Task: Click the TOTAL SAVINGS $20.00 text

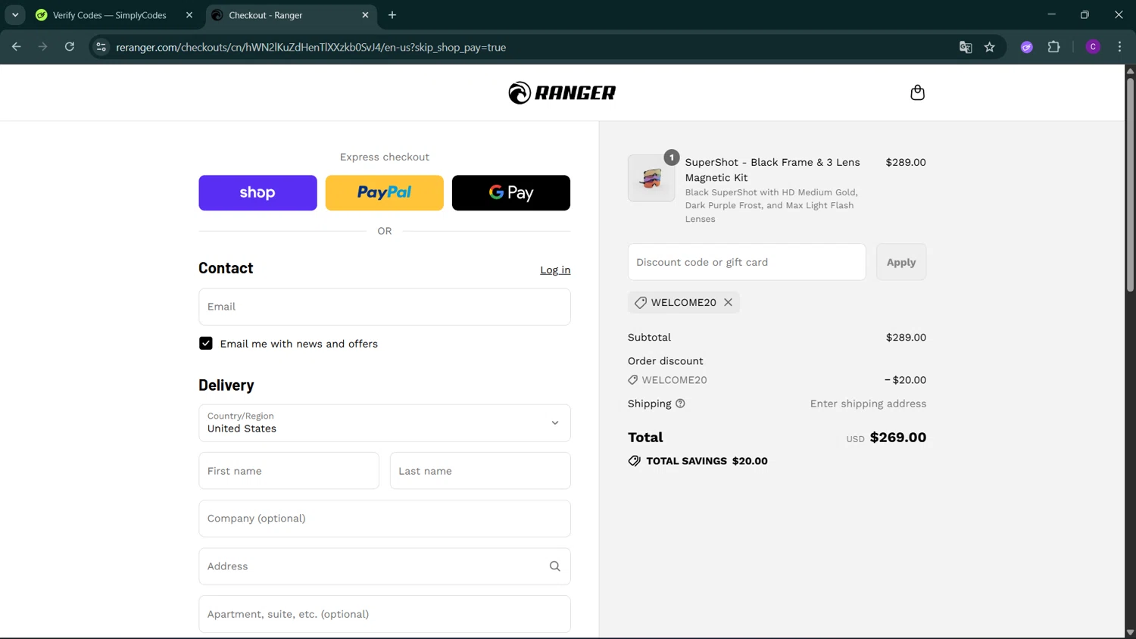Action: (707, 461)
